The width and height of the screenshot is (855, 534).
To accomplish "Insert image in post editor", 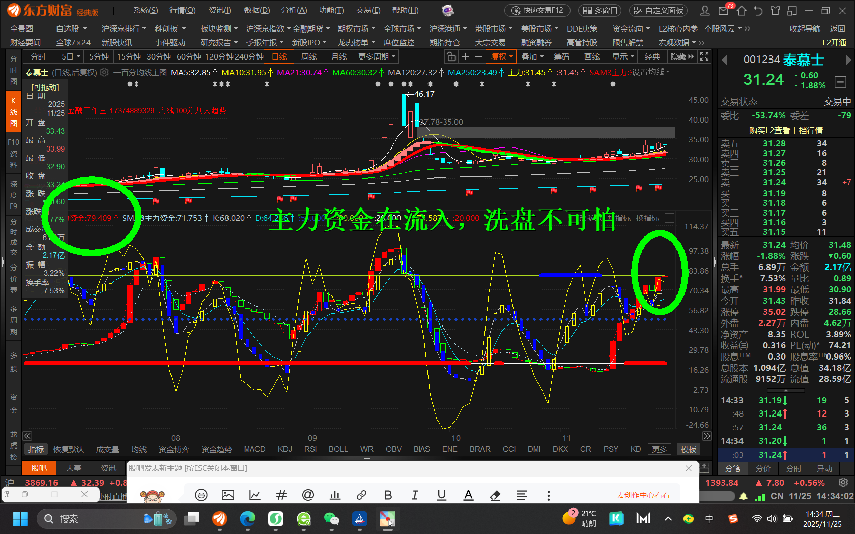I will pyautogui.click(x=228, y=495).
